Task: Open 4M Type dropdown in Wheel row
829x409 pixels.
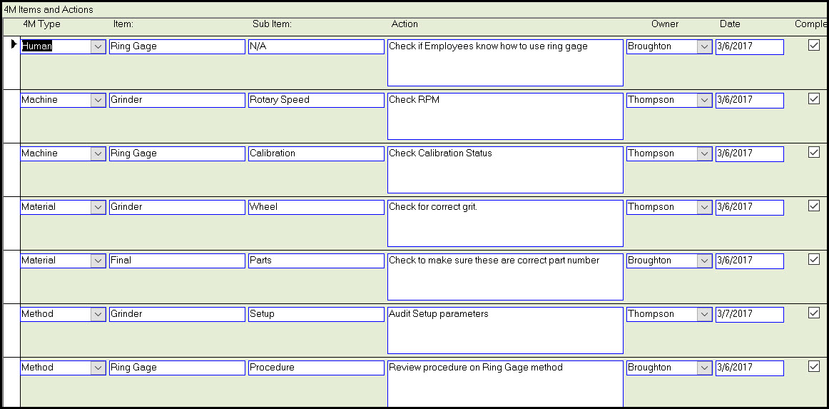Action: (98, 207)
